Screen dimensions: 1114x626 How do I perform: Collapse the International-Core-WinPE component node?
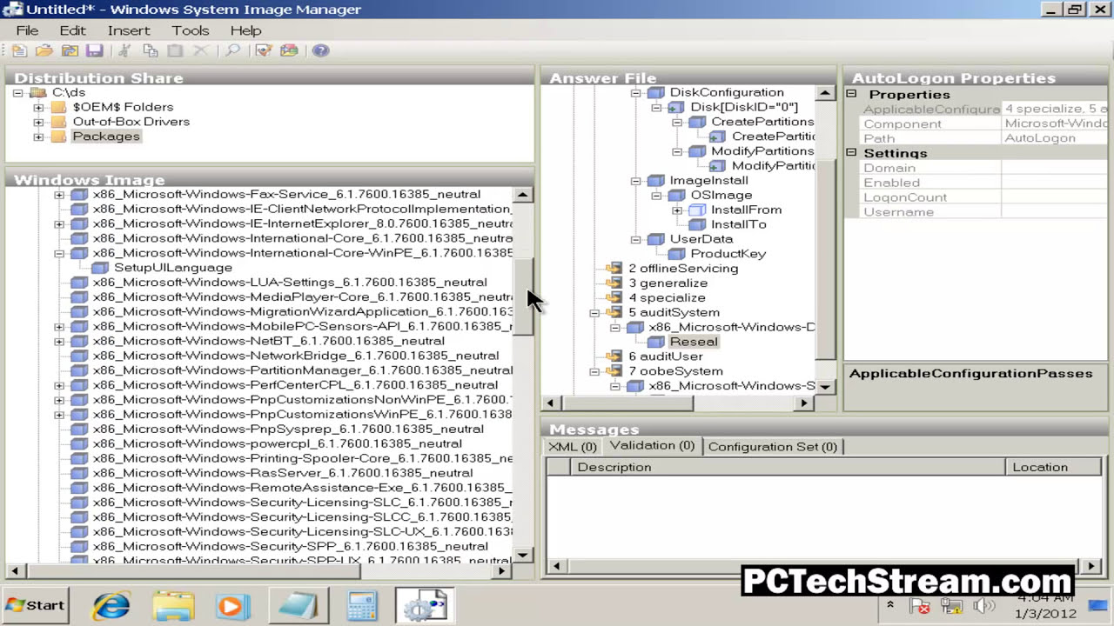click(59, 254)
